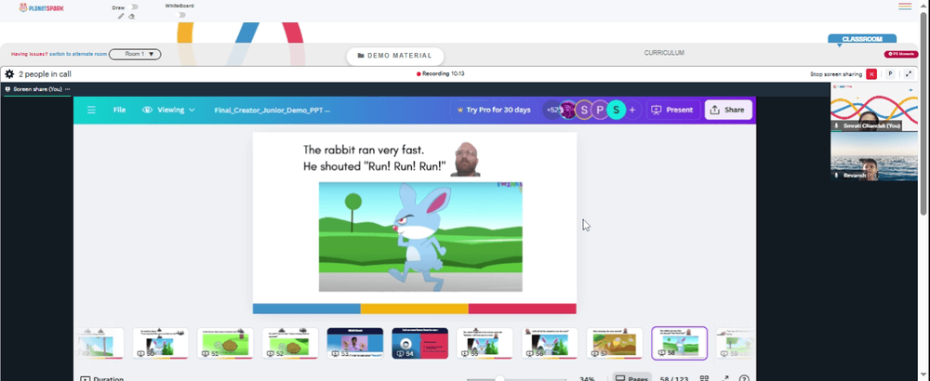Click the Canva Share button
930x381 pixels.
click(x=728, y=110)
